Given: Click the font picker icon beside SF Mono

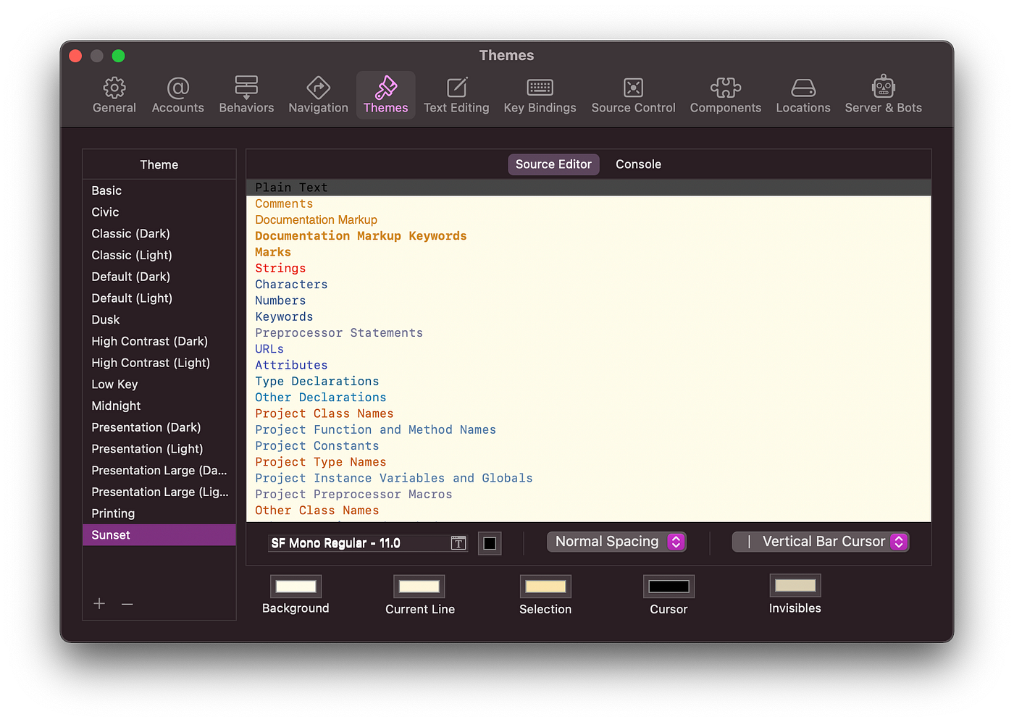Looking at the screenshot, I should click(x=458, y=543).
